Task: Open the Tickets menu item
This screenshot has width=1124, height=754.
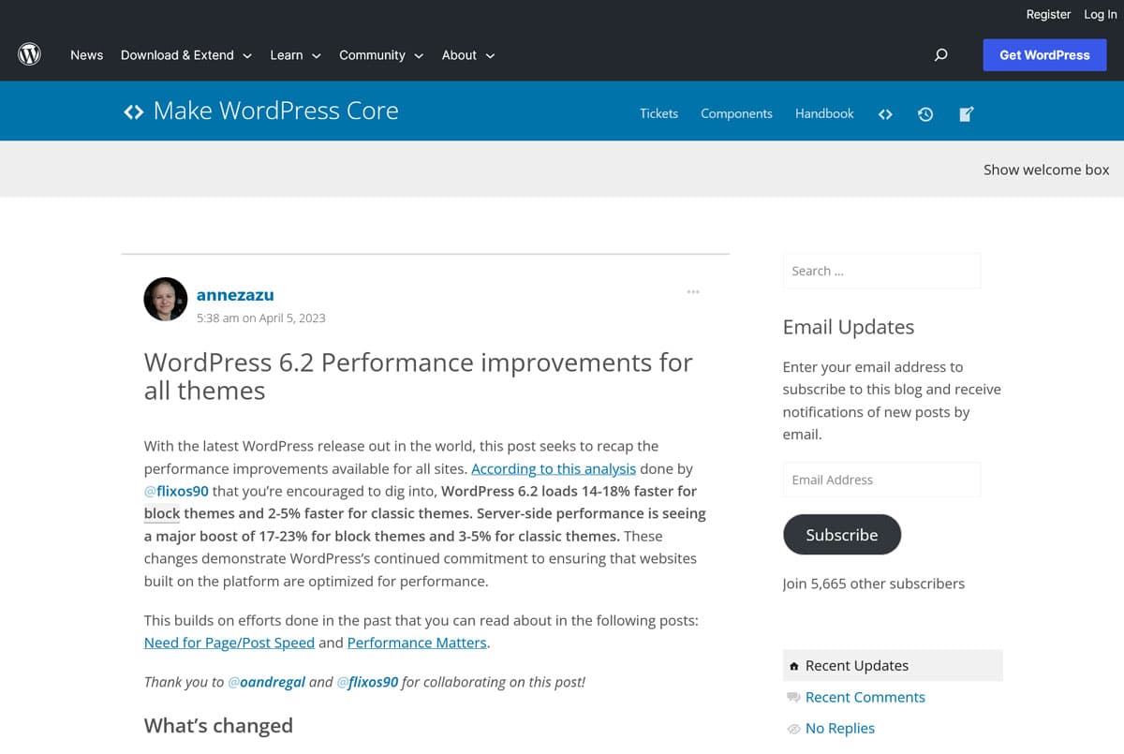Action: (658, 113)
